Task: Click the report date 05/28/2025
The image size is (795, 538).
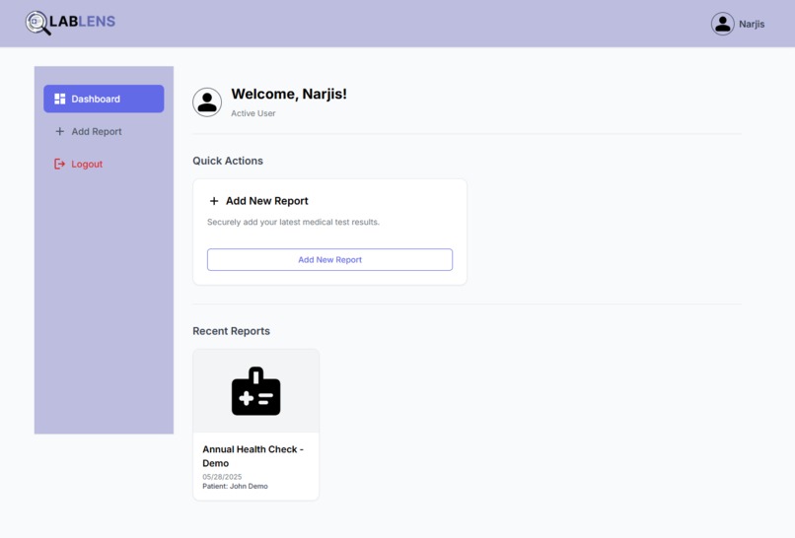Action: 222,477
